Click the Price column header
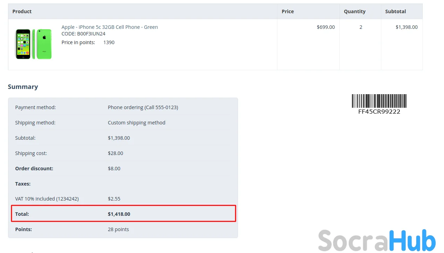Image resolution: width=444 pixels, height=253 pixels. pos(288,11)
